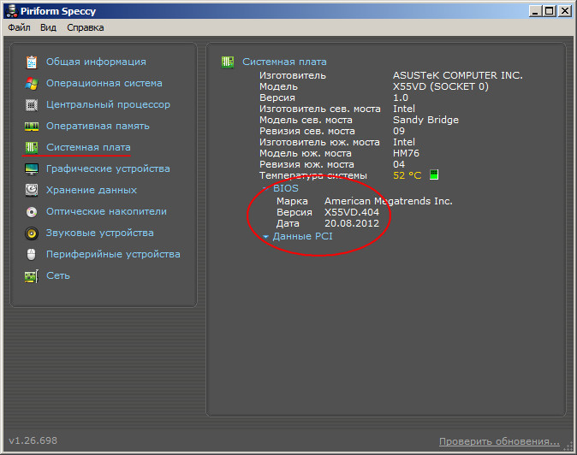Viewport: 577px width, 455px height.
Task: Click the window resize grip corner
Action: (x=569, y=446)
